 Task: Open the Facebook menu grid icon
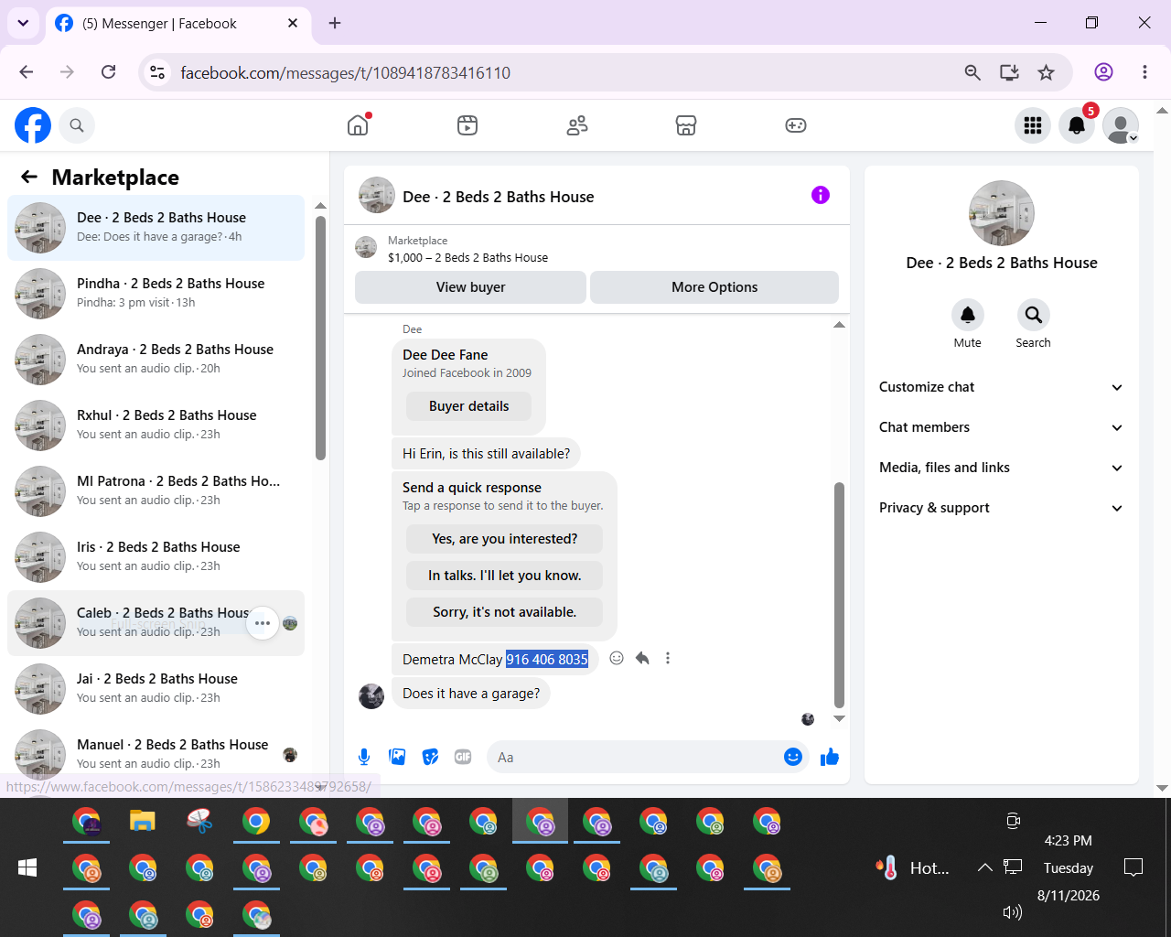[1033, 125]
